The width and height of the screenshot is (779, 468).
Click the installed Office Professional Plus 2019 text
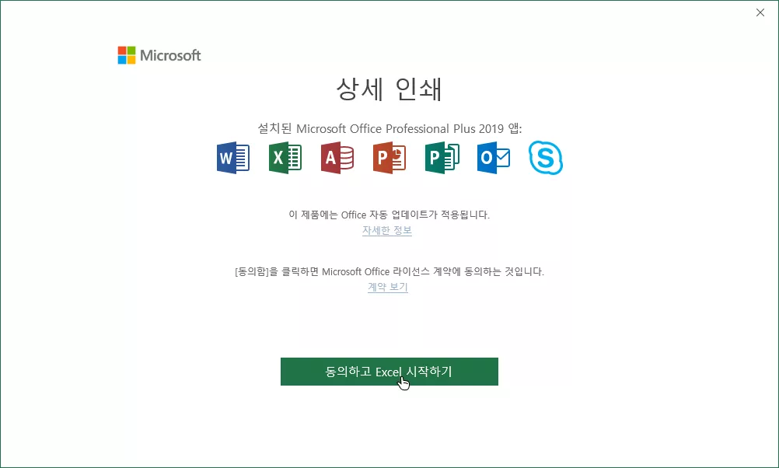pyautogui.click(x=389, y=129)
